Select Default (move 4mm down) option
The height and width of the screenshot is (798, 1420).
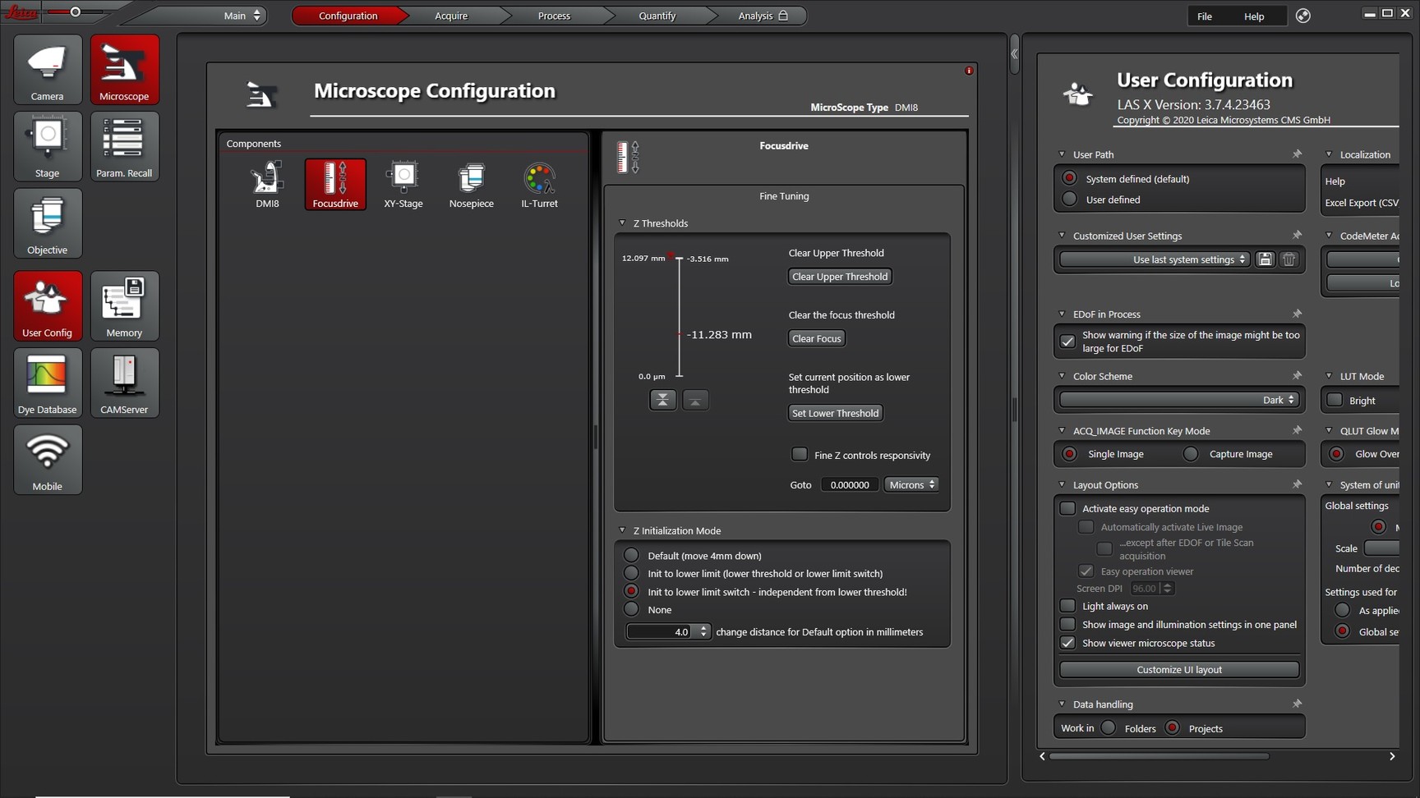[x=631, y=556]
